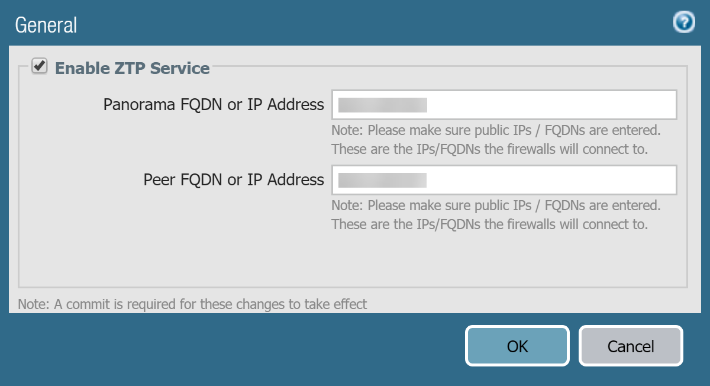
Task: Dismiss the dialog with the Cancel button
Action: click(631, 346)
